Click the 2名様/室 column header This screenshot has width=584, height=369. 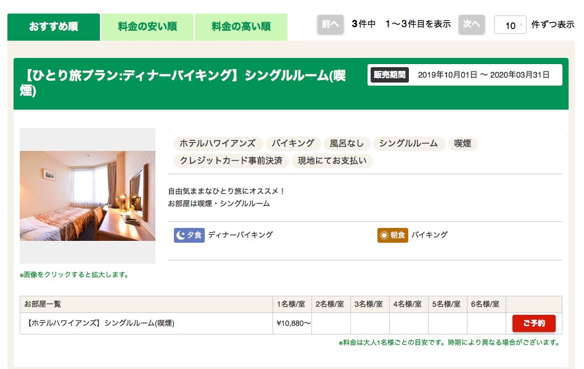click(331, 304)
